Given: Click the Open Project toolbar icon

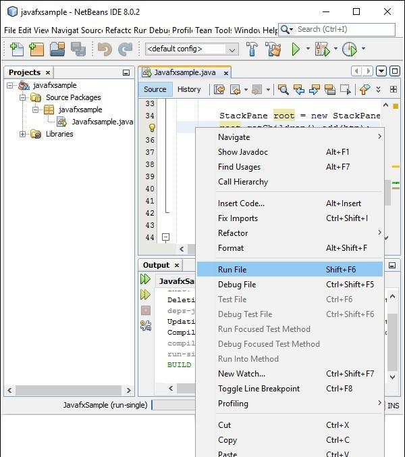Looking at the screenshot, I should click(57, 49).
